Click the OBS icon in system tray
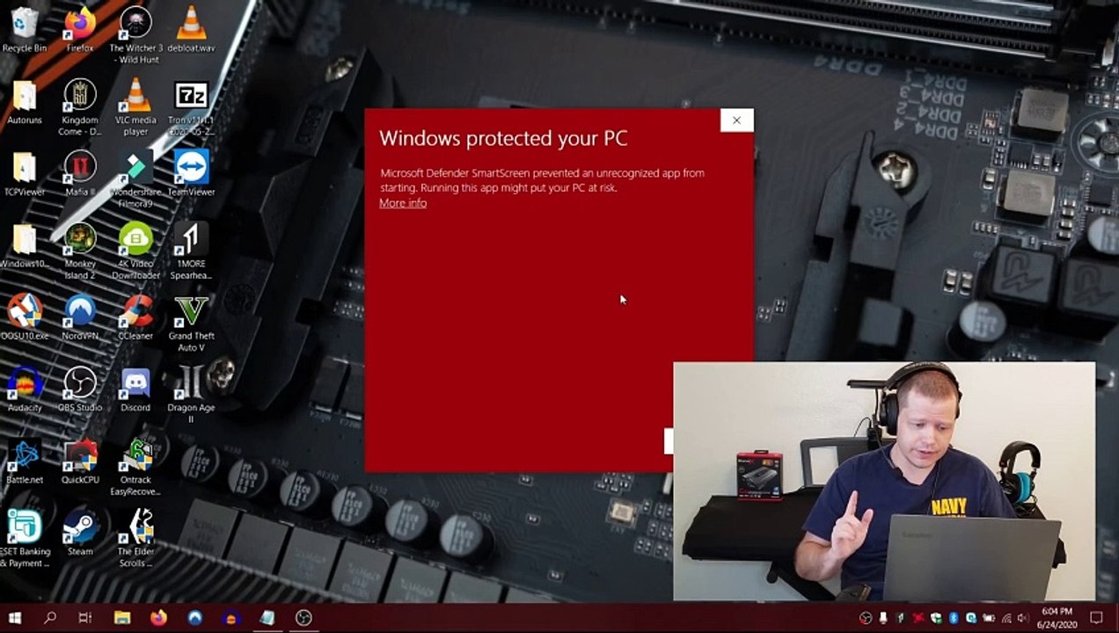The height and width of the screenshot is (633, 1119). [866, 618]
